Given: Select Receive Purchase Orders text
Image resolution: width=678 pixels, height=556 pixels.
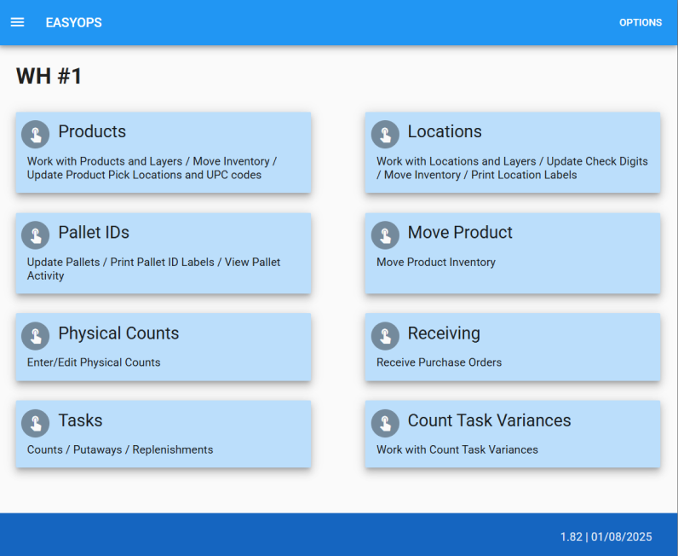Looking at the screenshot, I should (439, 362).
